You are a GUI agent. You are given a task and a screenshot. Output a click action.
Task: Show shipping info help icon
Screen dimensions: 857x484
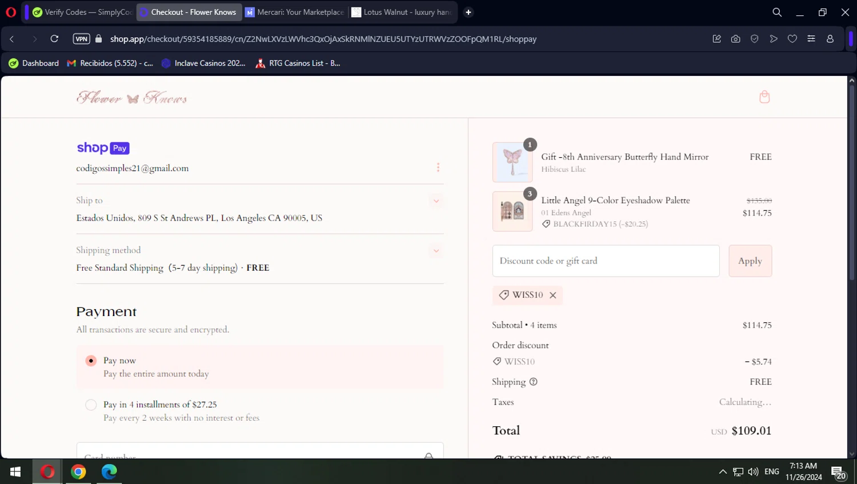point(534,382)
